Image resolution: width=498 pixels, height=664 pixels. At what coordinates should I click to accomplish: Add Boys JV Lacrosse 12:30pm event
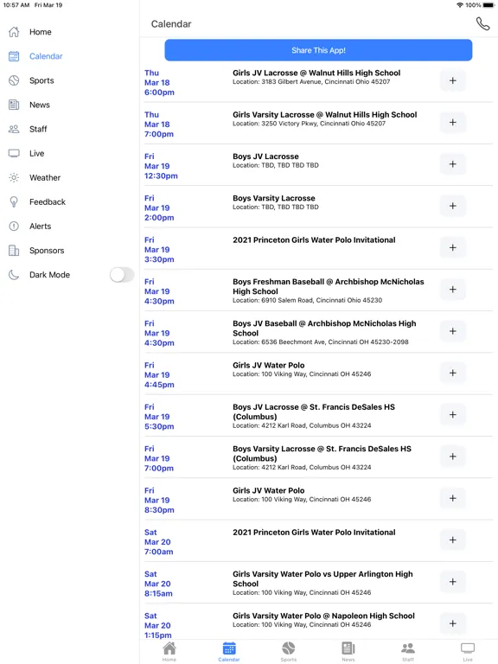pos(453,164)
